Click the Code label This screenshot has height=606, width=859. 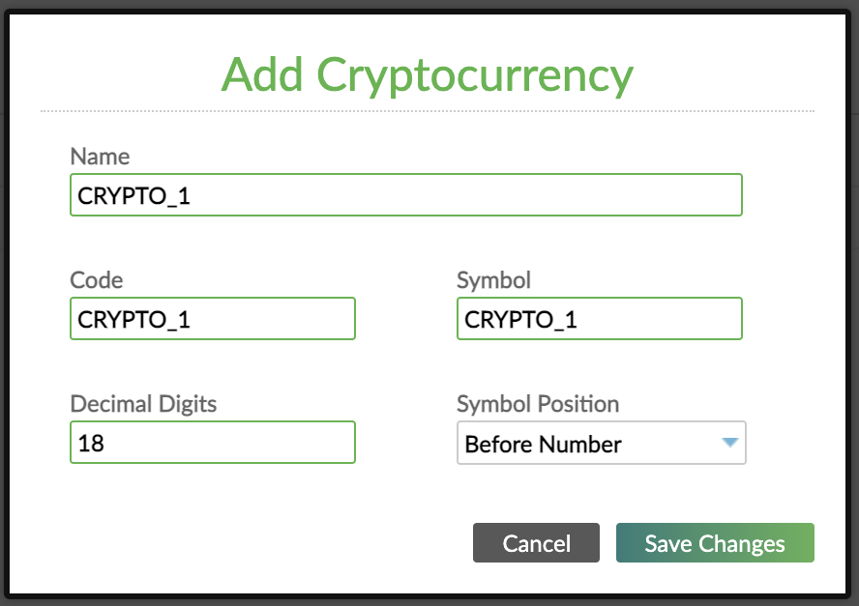pyautogui.click(x=96, y=279)
